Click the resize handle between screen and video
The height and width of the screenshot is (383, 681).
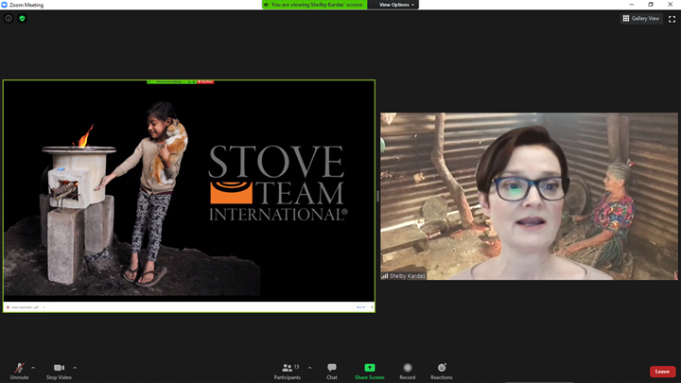point(377,197)
